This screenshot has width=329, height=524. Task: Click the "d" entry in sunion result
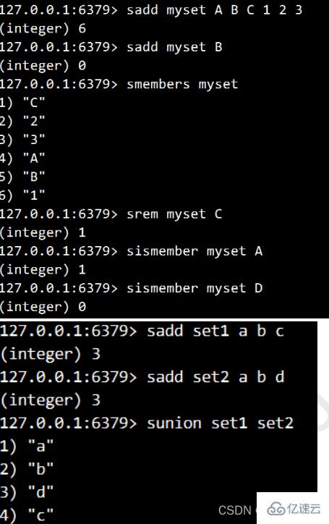(x=40, y=492)
